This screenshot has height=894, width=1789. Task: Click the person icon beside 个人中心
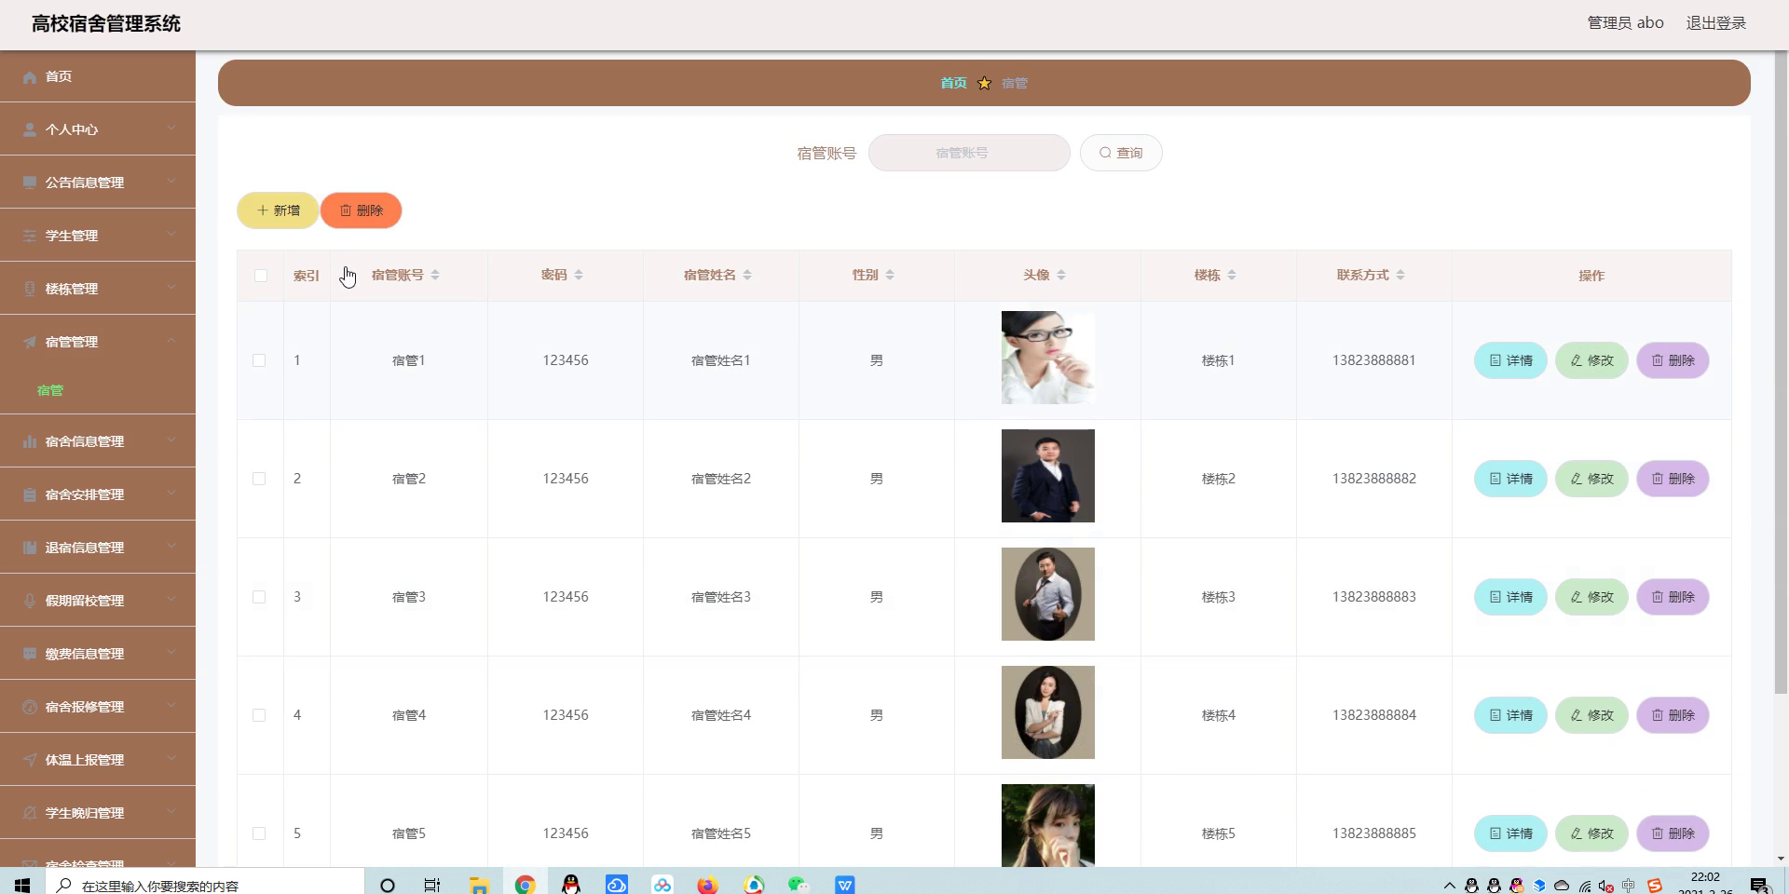click(30, 130)
